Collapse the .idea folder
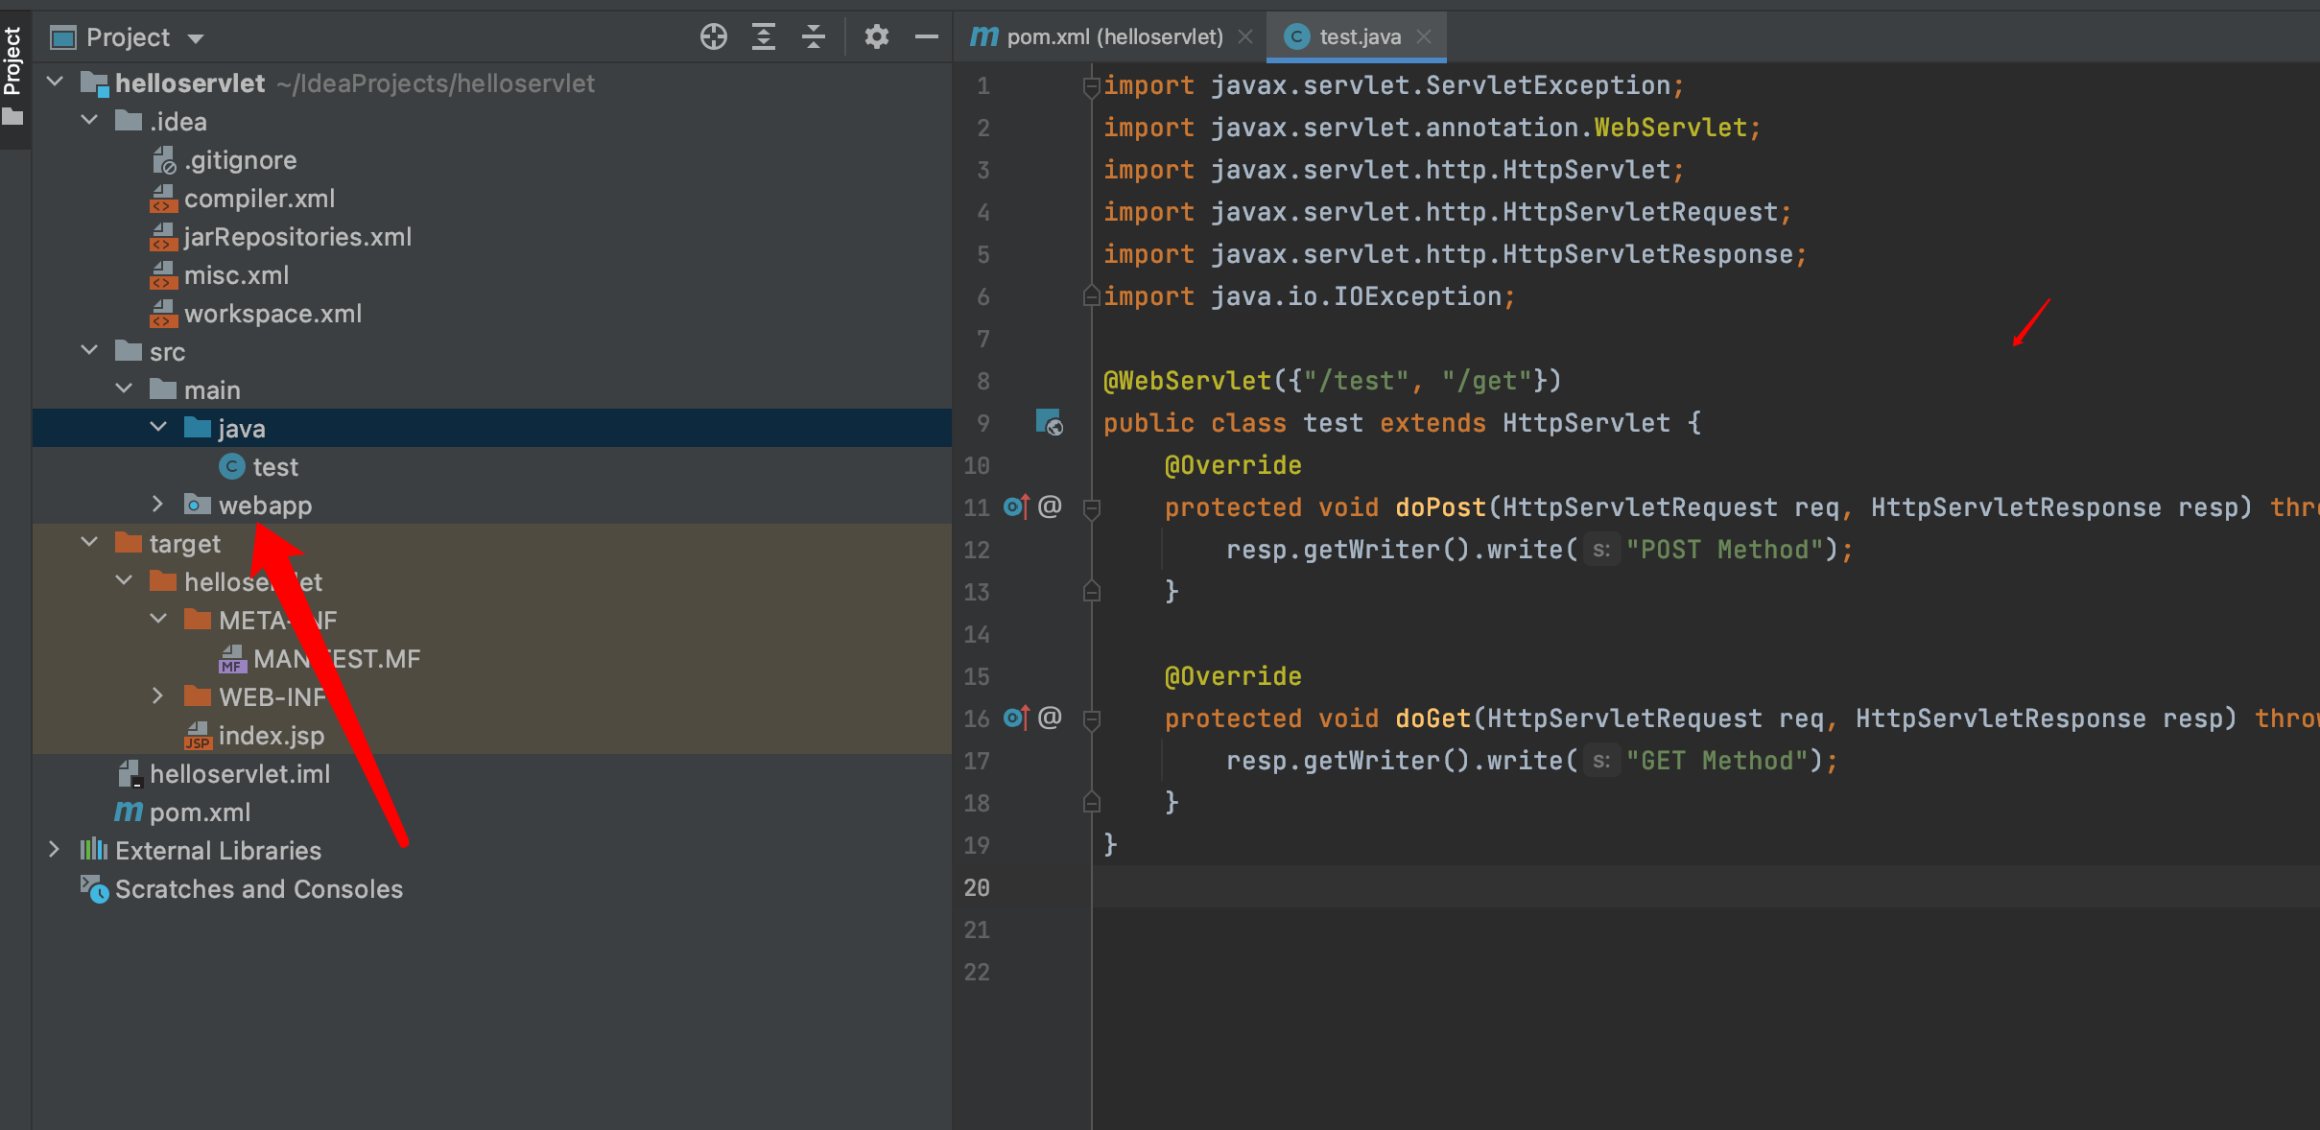This screenshot has width=2320, height=1130. coord(89,120)
